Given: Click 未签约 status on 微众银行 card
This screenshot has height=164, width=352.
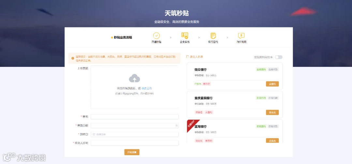Looking at the screenshot, I should pyautogui.click(x=206, y=84).
